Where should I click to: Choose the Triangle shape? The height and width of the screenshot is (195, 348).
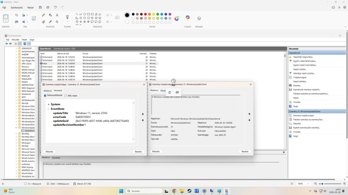point(100,14)
